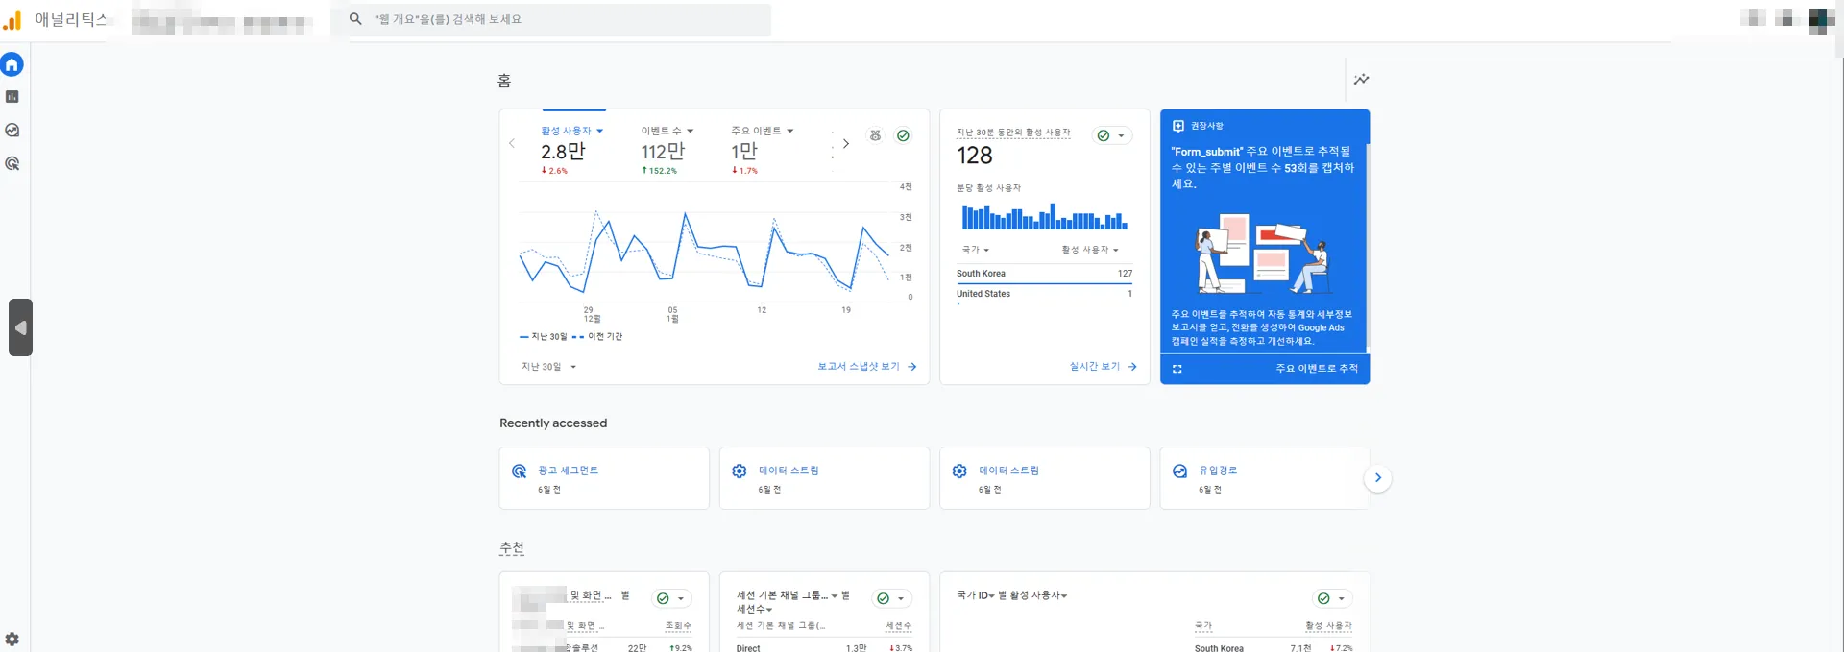Click the 조회수 column header
Image resolution: width=1844 pixels, height=652 pixels.
click(678, 626)
